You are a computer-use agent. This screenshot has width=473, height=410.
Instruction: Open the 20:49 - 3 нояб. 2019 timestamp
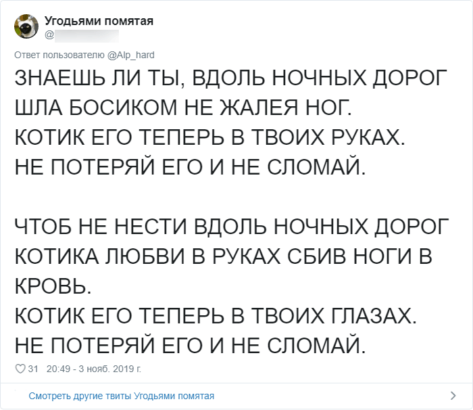94,369
